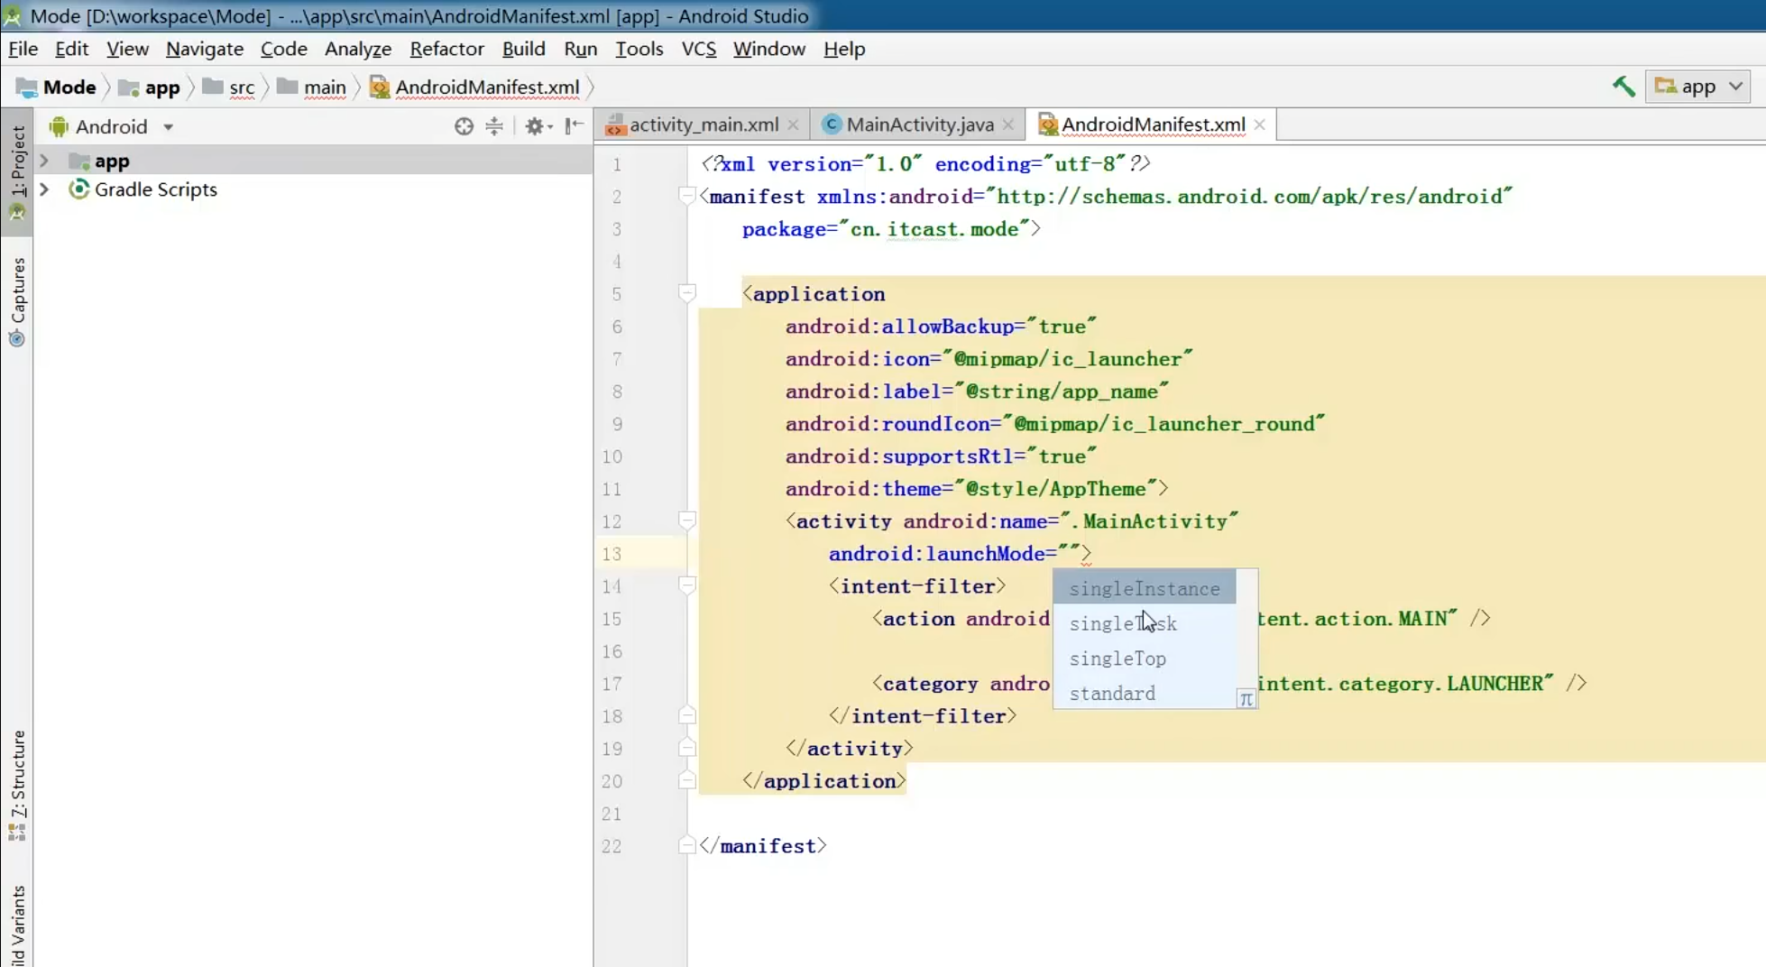
Task: Hide the Project panel with the hide icon
Action: point(575,126)
